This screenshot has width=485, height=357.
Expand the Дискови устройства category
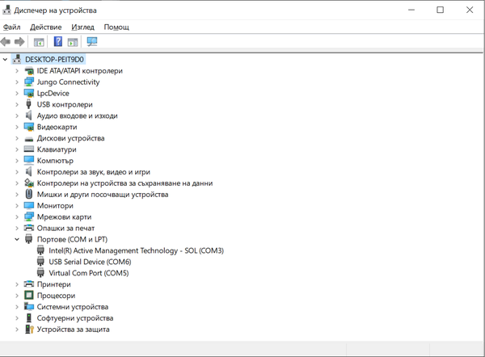[x=17, y=138]
